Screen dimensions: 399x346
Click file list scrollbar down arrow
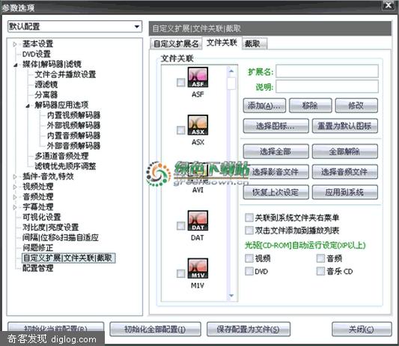click(x=231, y=296)
